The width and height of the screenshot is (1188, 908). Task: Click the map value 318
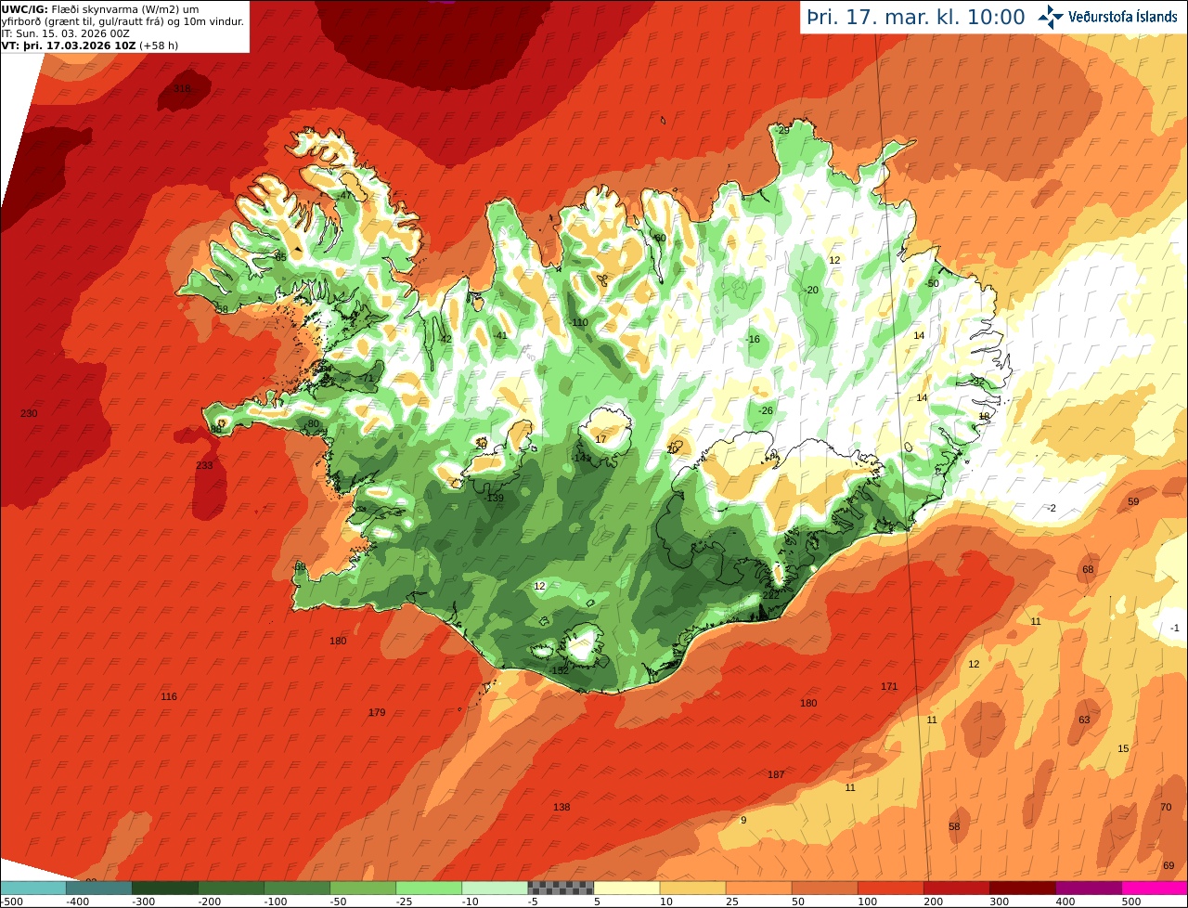pos(182,89)
